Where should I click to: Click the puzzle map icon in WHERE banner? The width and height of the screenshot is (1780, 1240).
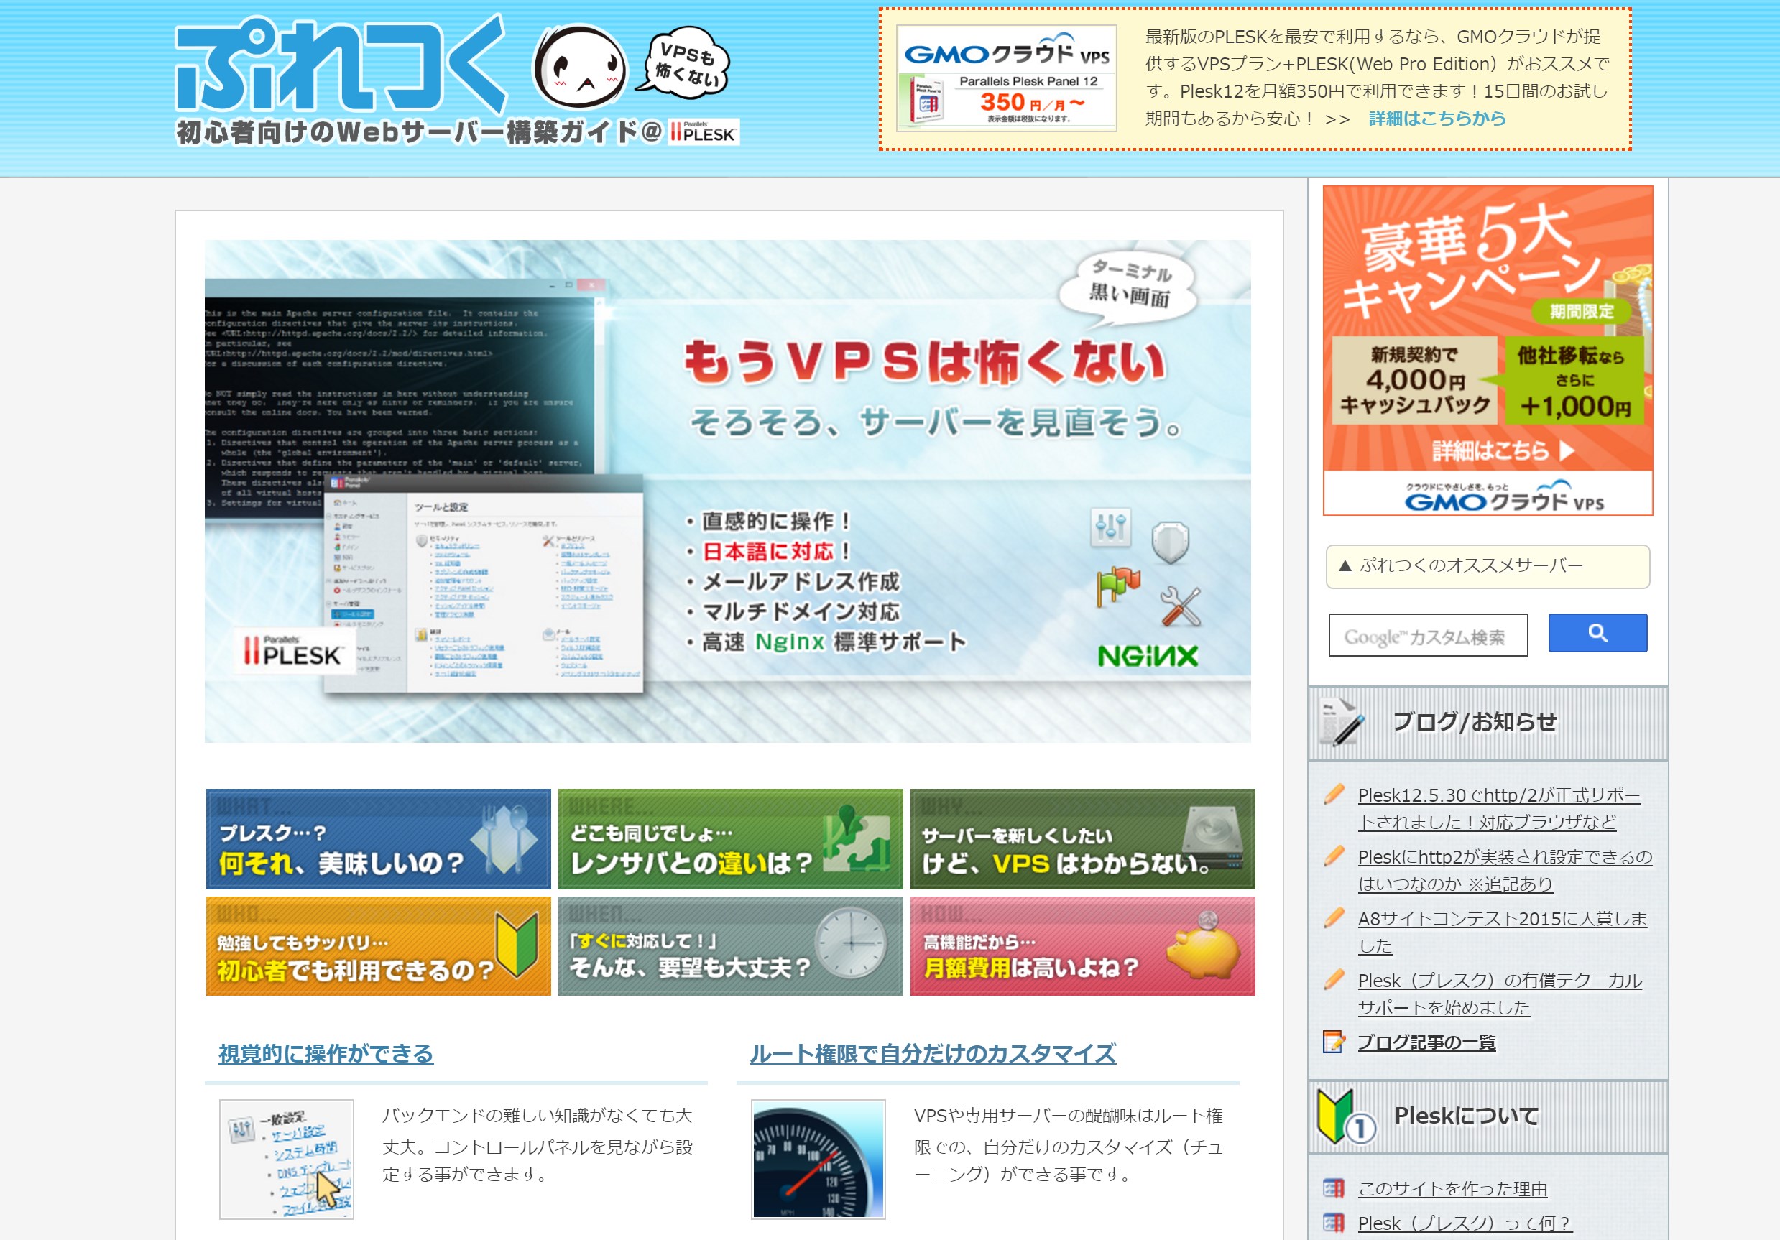coord(855,839)
